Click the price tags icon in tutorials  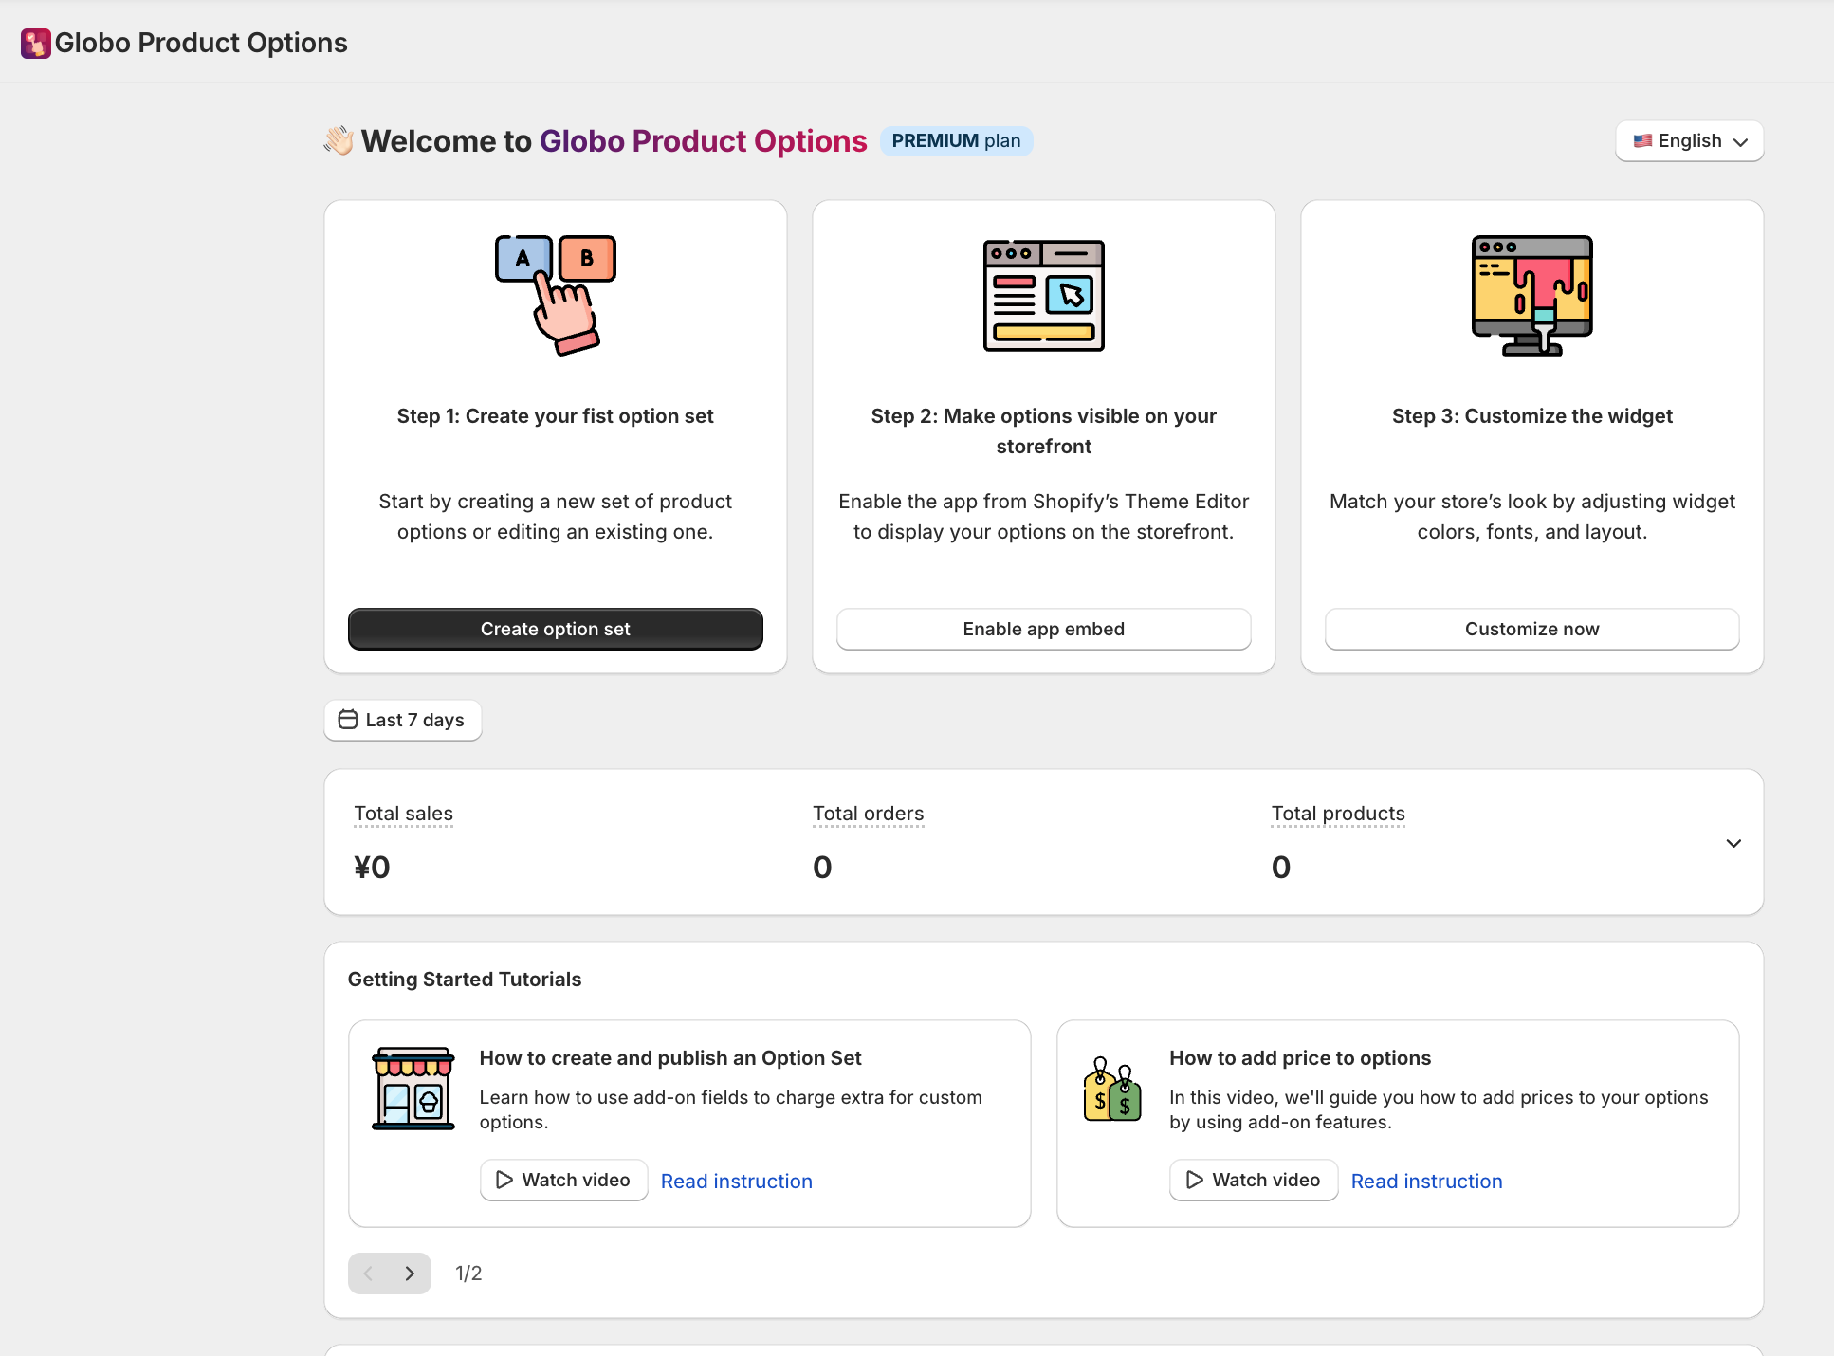coord(1112,1090)
